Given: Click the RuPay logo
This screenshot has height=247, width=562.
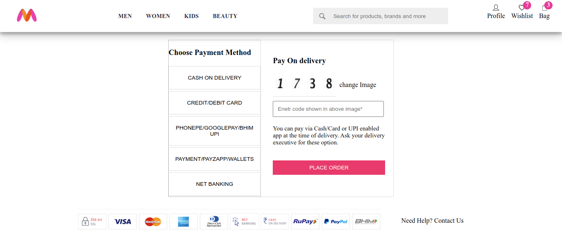Looking at the screenshot, I should 305,222.
